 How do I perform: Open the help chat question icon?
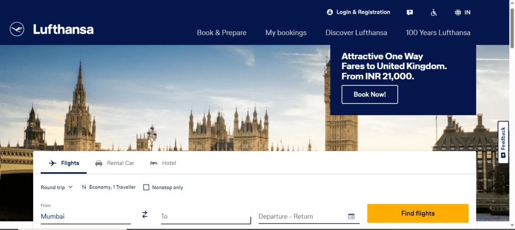point(409,13)
